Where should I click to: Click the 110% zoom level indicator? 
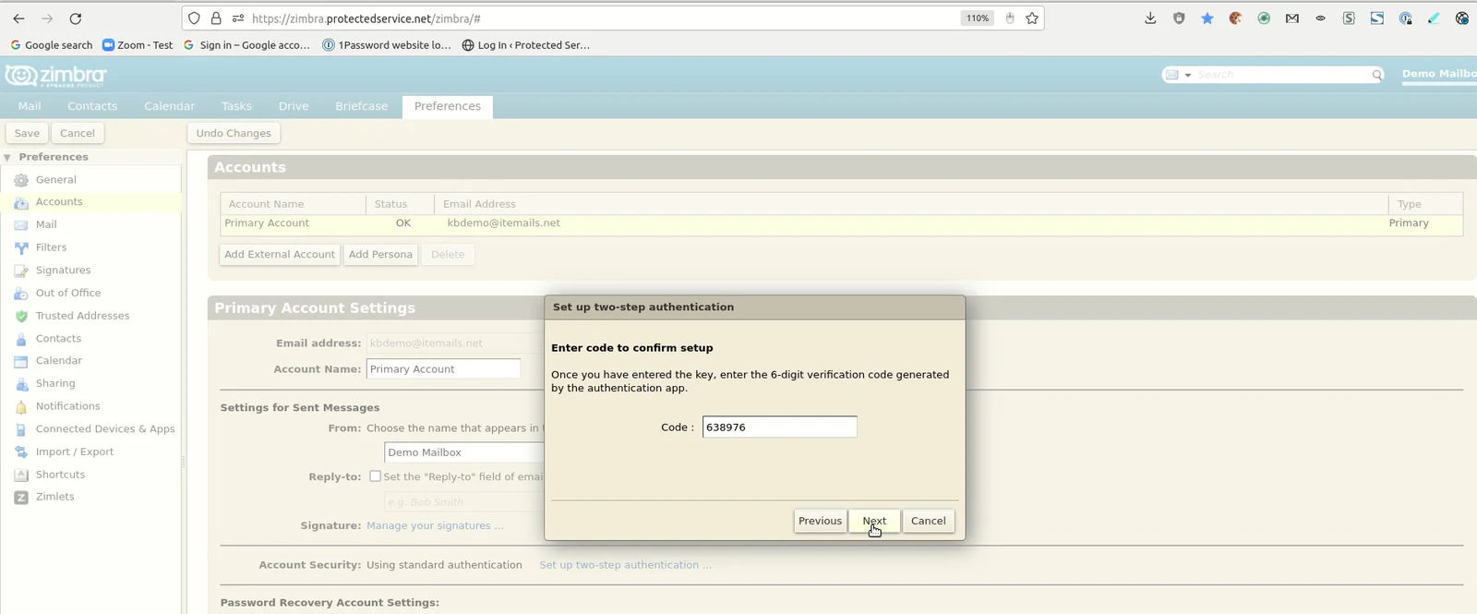tap(977, 18)
